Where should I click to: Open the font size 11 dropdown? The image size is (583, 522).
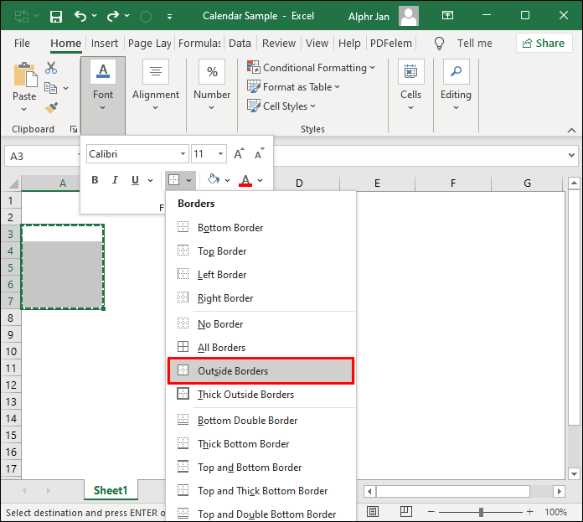pos(220,154)
